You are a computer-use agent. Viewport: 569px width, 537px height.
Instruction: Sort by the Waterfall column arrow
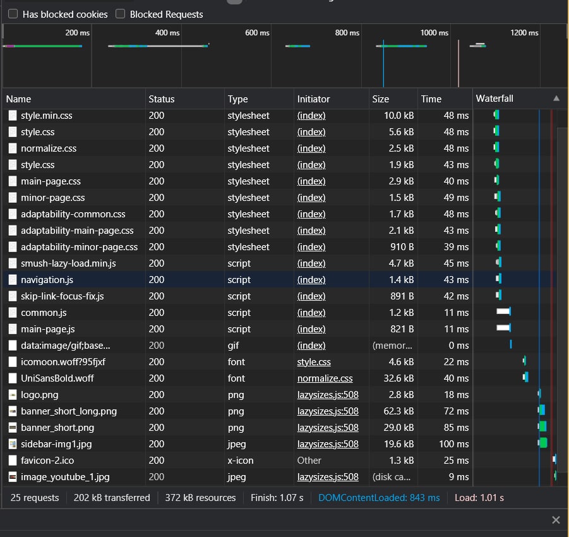(556, 99)
